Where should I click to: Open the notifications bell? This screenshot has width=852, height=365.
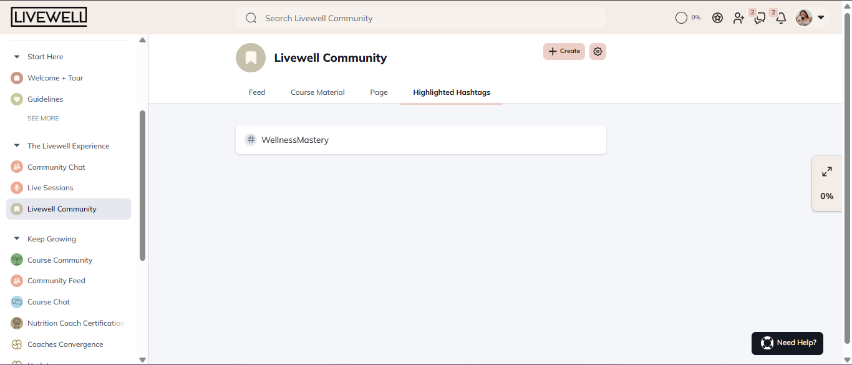[x=781, y=18]
